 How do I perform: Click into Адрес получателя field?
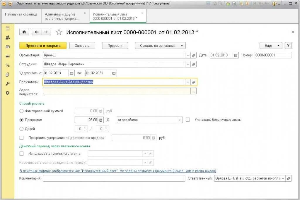coord(117,91)
